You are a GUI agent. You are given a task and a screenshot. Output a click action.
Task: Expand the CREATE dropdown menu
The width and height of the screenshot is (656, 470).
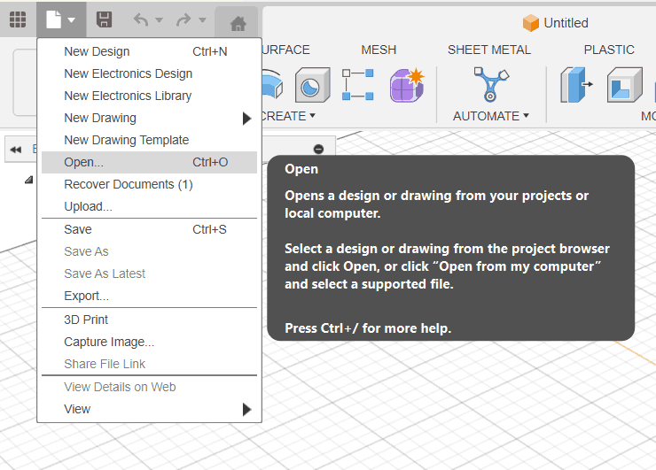tap(288, 116)
